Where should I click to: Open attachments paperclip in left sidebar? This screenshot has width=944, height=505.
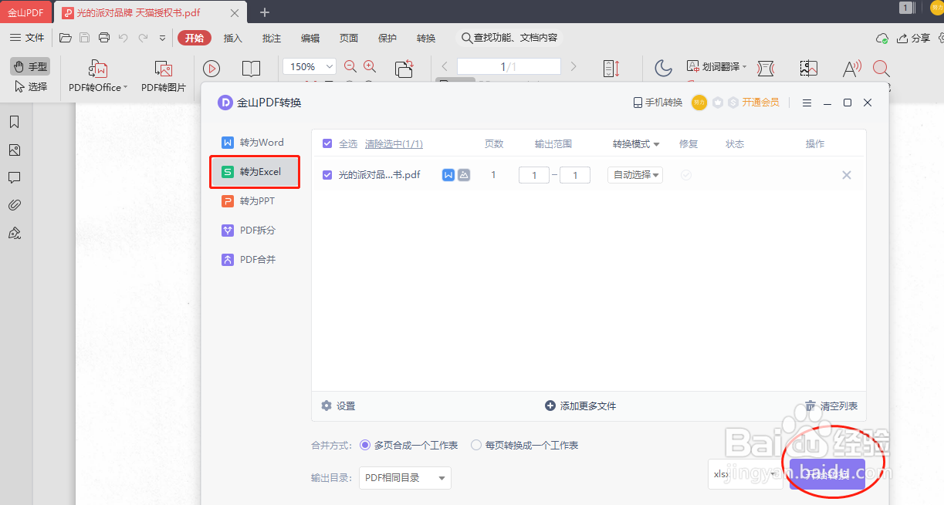(x=14, y=205)
